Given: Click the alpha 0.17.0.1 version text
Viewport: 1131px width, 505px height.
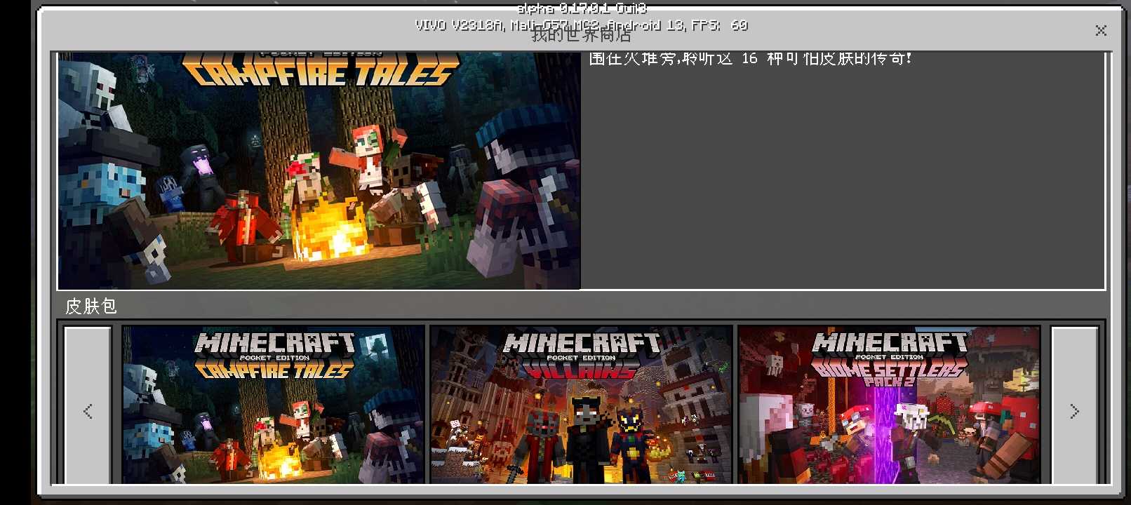Looking at the screenshot, I should pyautogui.click(x=582, y=8).
